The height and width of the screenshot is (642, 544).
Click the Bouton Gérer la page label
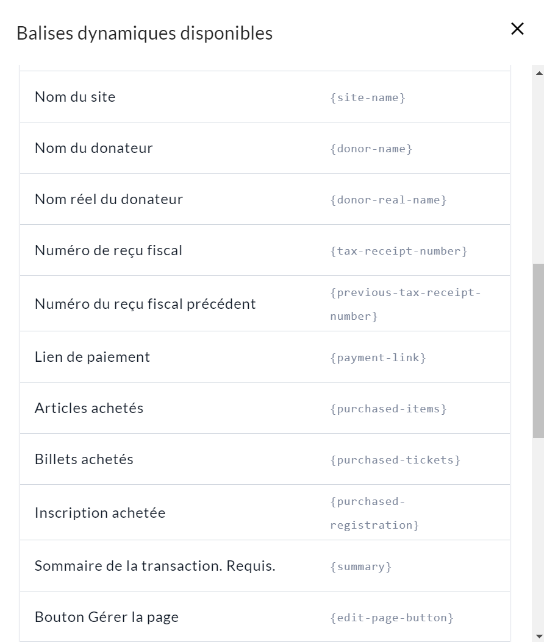107,617
